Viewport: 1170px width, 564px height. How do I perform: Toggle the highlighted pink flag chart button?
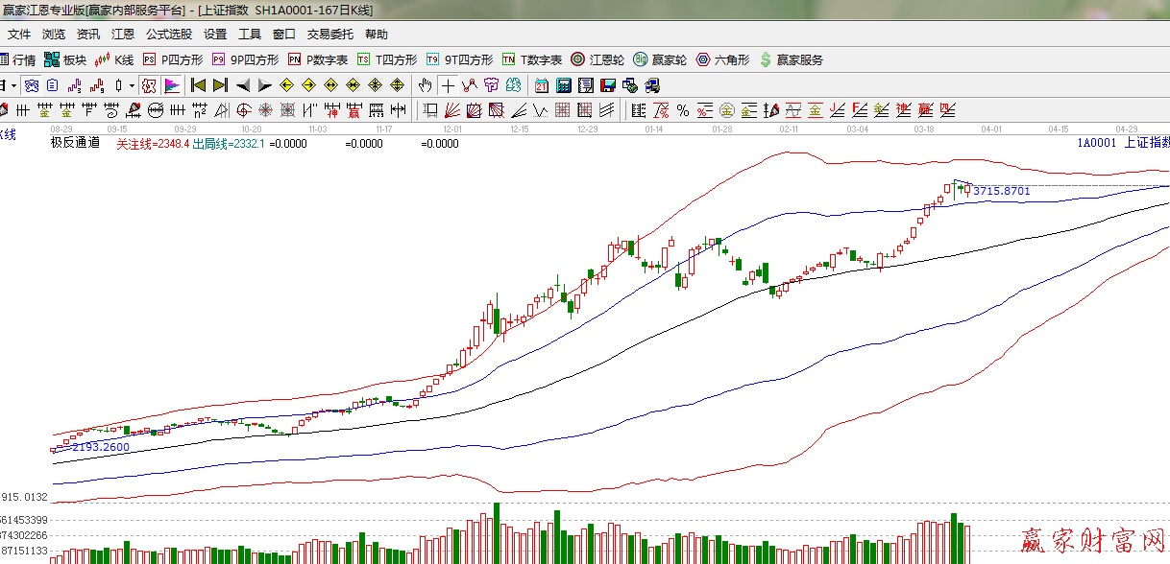pyautogui.click(x=172, y=85)
